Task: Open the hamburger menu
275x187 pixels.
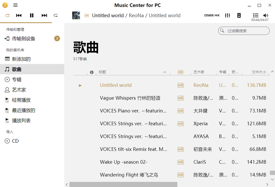Action: click(x=15, y=5)
